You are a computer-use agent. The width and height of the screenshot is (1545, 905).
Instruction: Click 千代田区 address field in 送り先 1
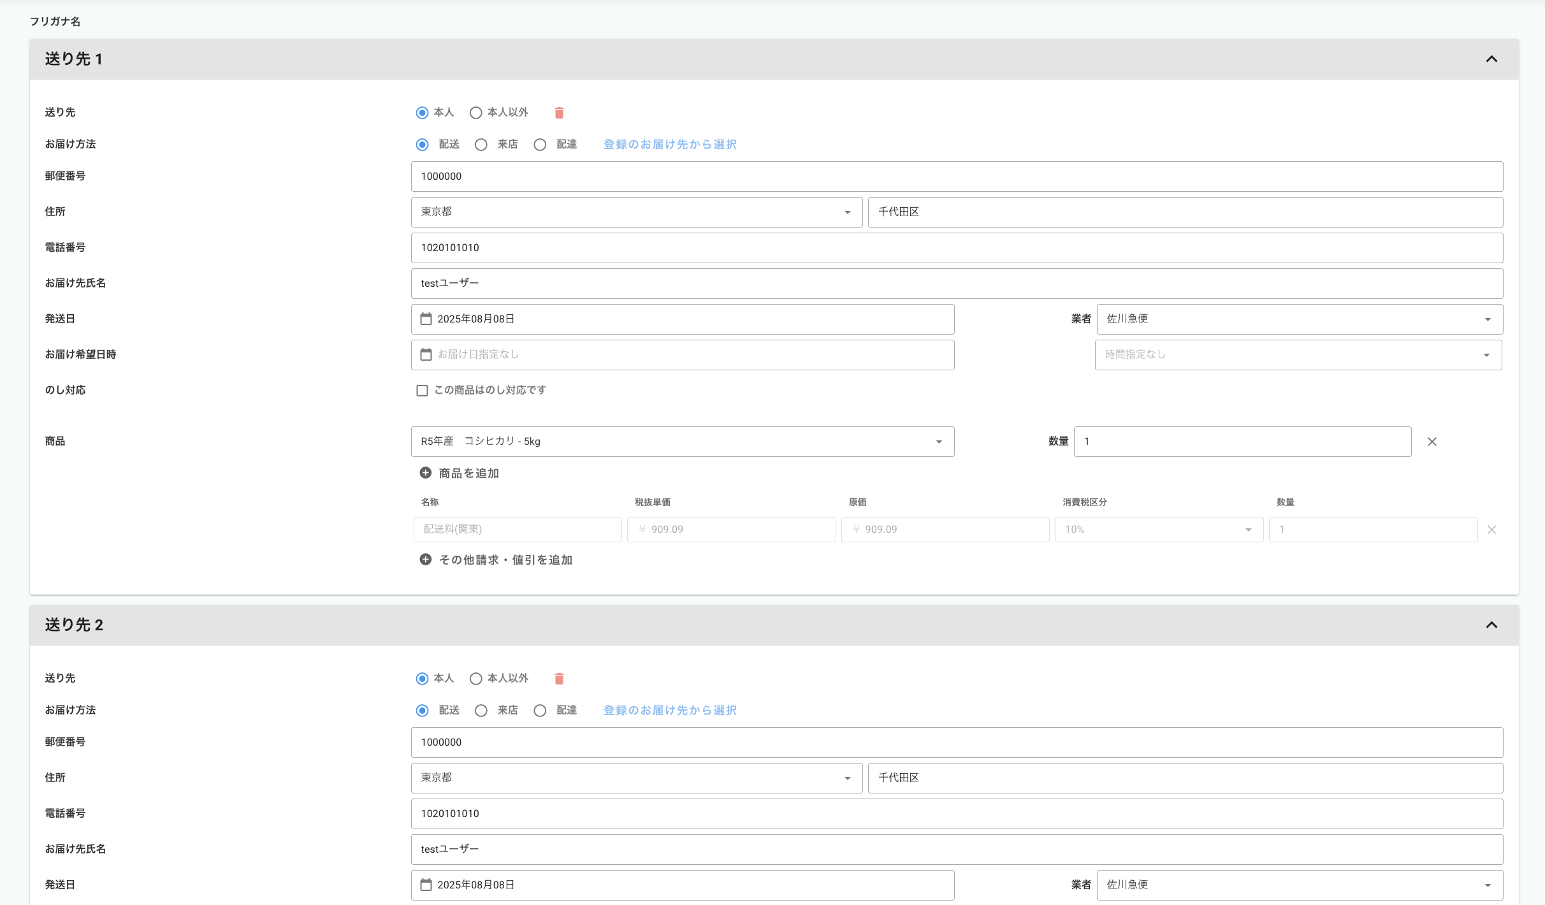point(1186,212)
